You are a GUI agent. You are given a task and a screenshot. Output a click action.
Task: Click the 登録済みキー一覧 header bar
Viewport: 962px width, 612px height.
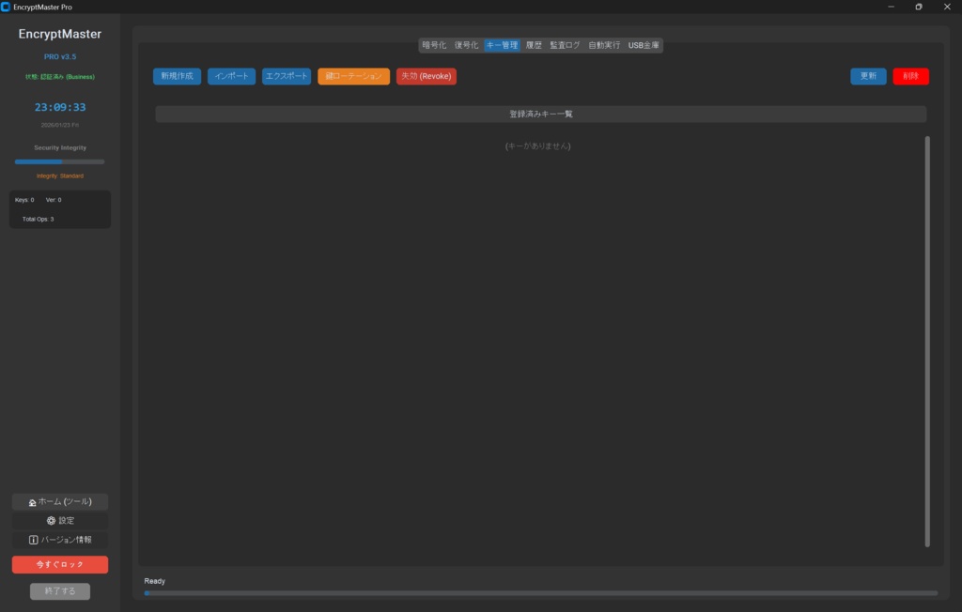541,113
